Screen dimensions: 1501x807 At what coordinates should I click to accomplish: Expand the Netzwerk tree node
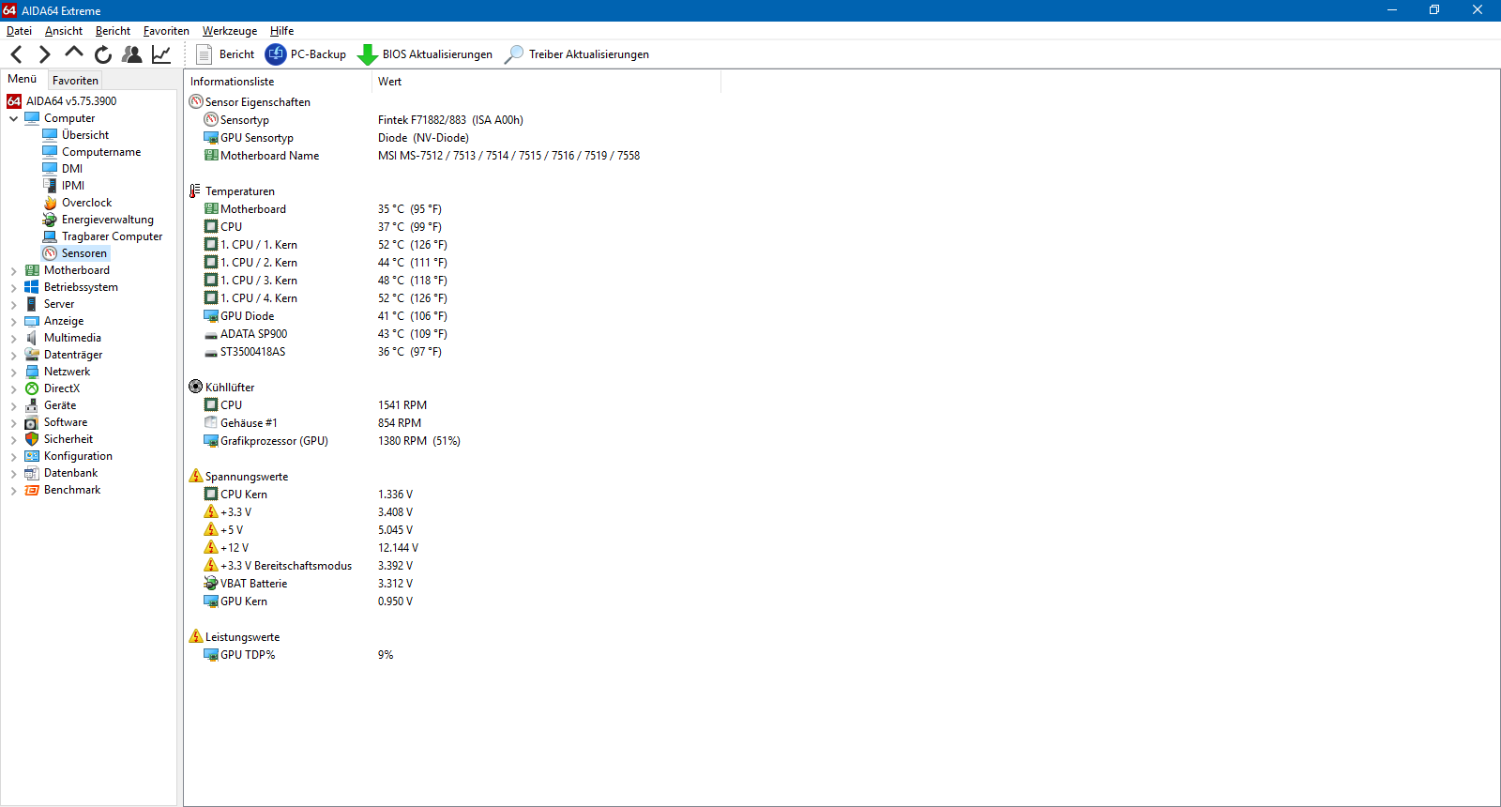[13, 372]
